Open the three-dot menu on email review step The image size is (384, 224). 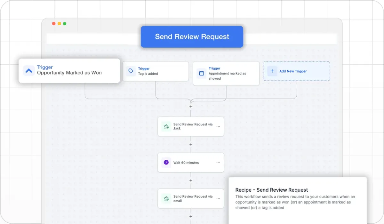(x=218, y=199)
